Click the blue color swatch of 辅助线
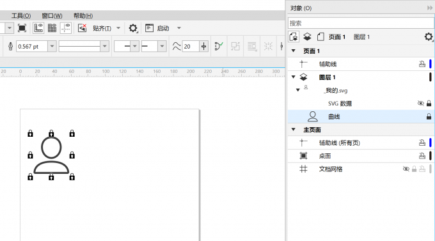 click(431, 64)
